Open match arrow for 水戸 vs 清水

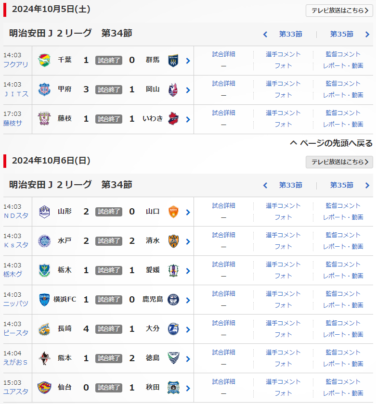point(188,241)
